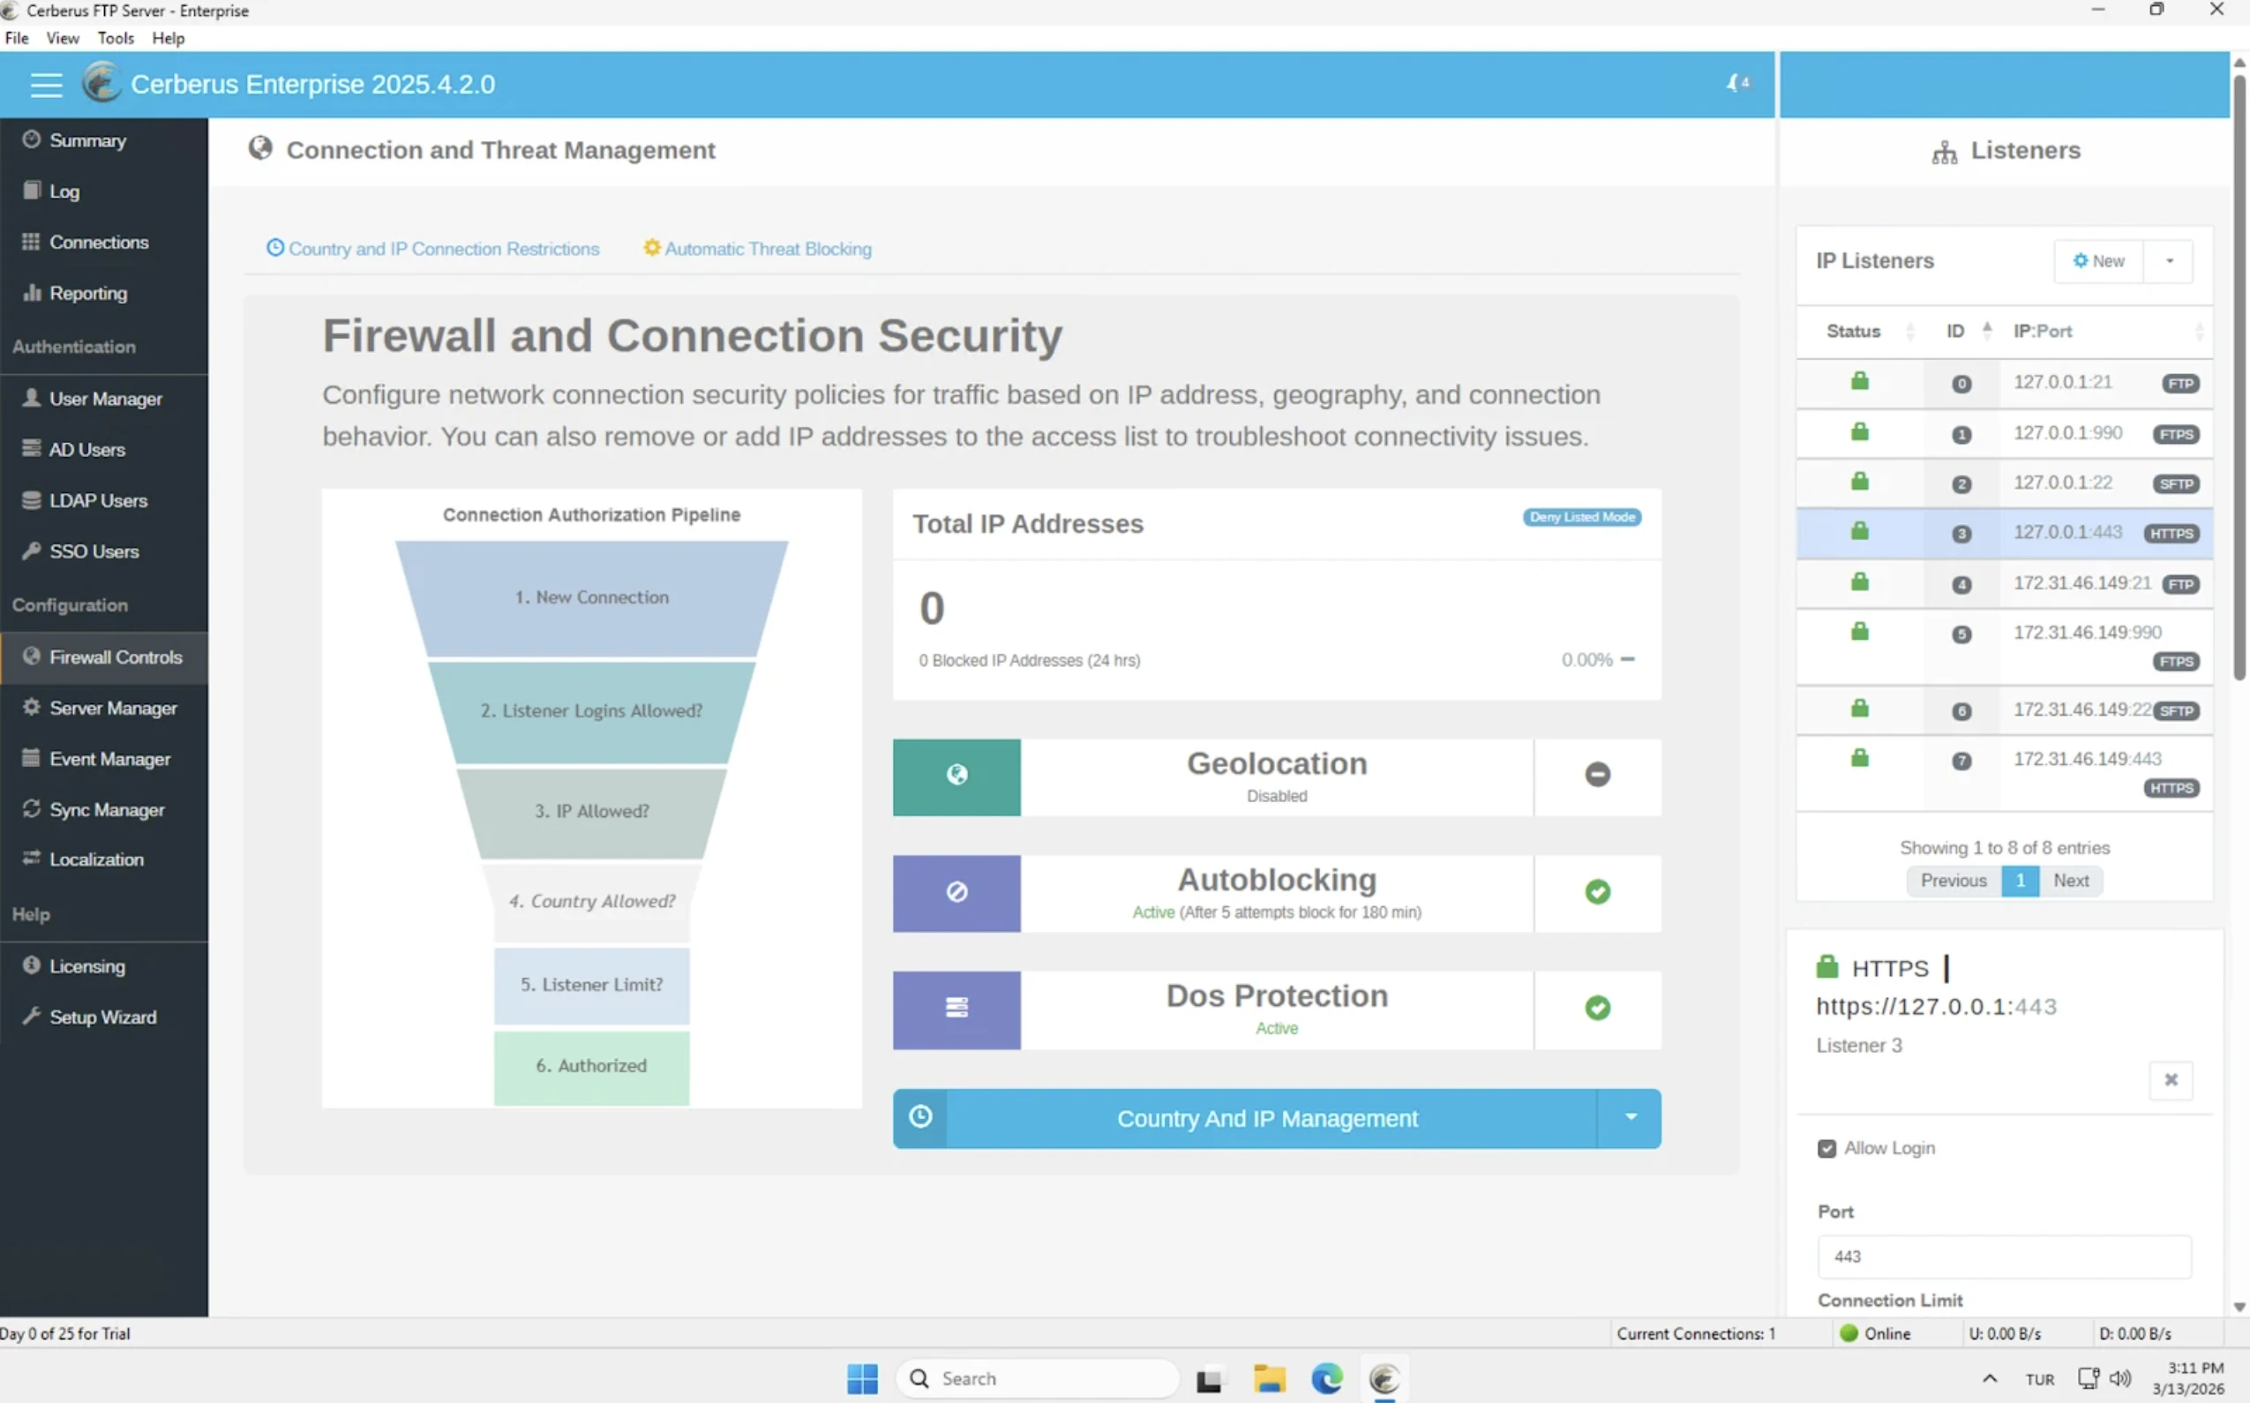Viewport: 2250px width, 1403px height.
Task: Click the Autoblocking purple icon tile
Action: (x=956, y=893)
